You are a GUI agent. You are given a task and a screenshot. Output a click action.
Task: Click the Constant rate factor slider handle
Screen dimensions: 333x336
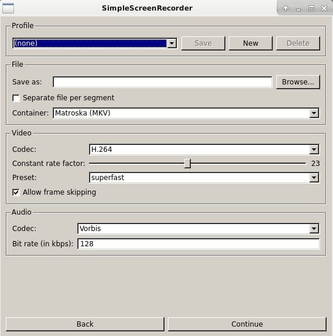tap(187, 164)
